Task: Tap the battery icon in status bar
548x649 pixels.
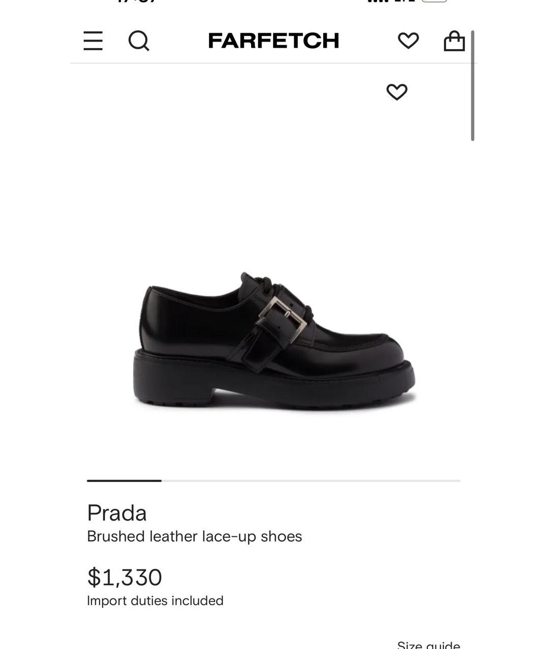Action: (434, 1)
